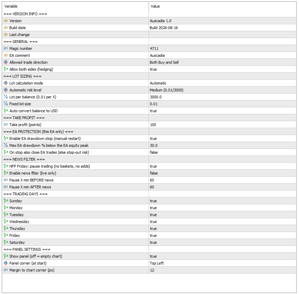Click the boolean arrow icon beside Sunday
299x294 pixels.
click(x=6, y=201)
